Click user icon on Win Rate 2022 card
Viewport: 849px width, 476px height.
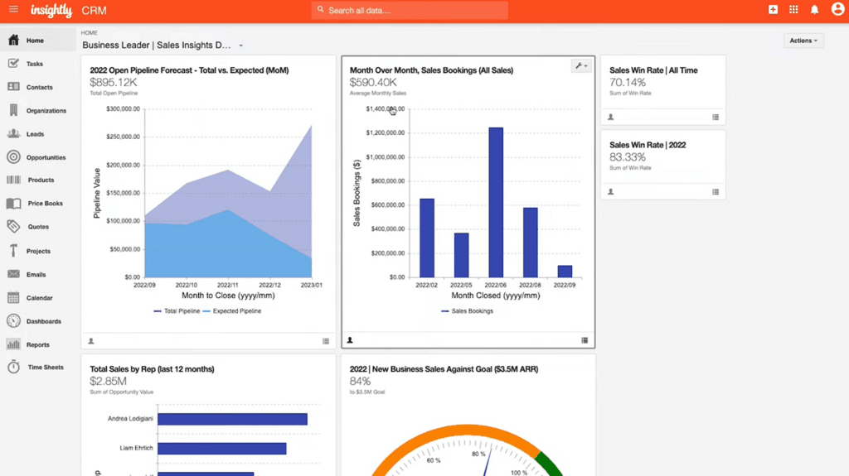[x=611, y=191]
